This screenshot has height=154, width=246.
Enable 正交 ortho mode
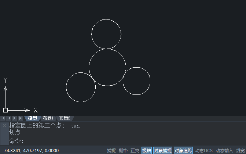(135, 151)
